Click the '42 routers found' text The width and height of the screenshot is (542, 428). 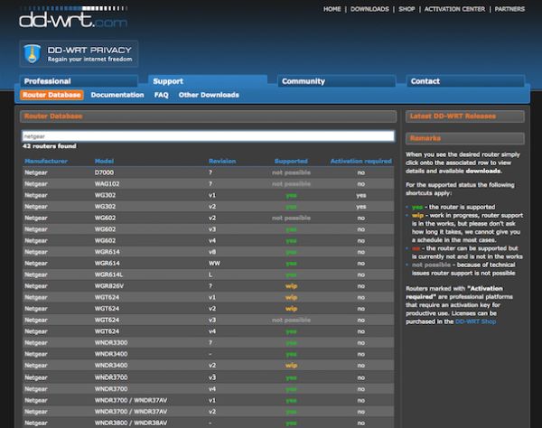(x=50, y=146)
